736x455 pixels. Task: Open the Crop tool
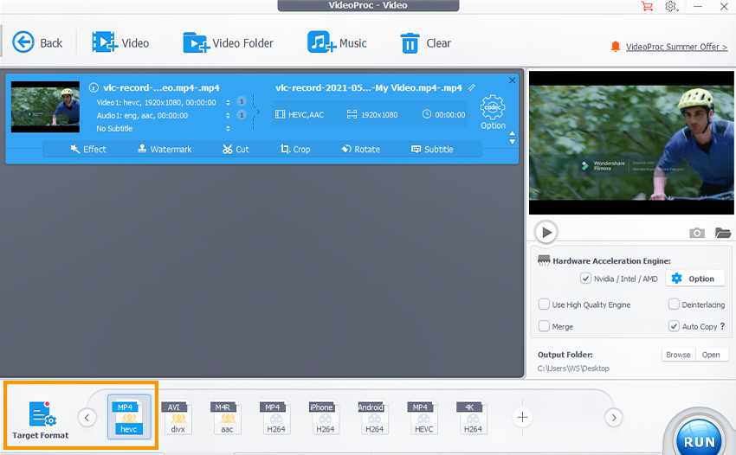coord(295,149)
